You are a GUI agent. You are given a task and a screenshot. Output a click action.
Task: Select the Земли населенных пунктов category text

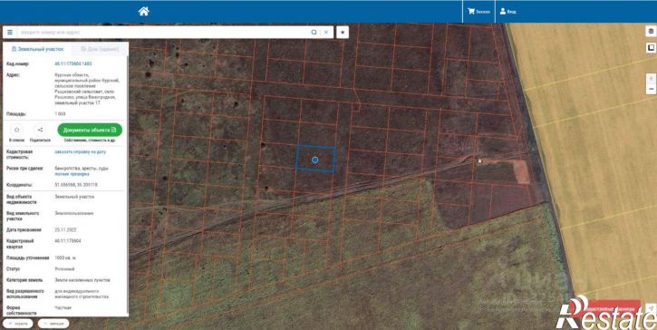coord(82,279)
